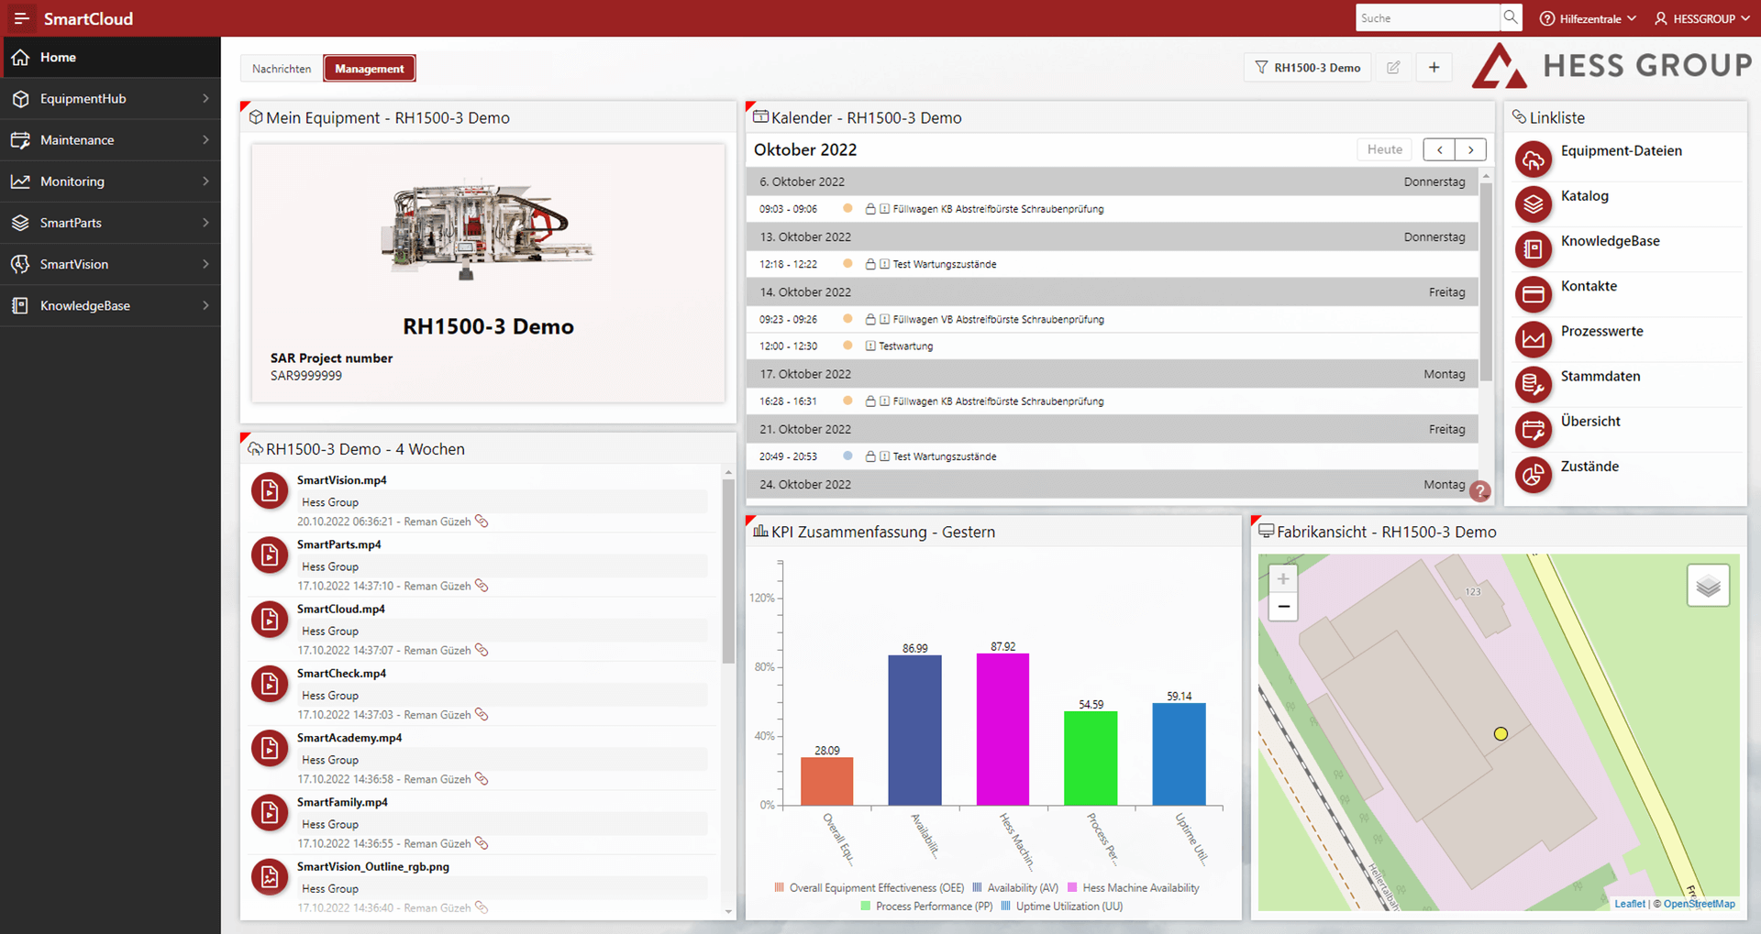This screenshot has height=934, width=1761.
Task: Click the red help question mark icon
Action: pyautogui.click(x=1479, y=491)
